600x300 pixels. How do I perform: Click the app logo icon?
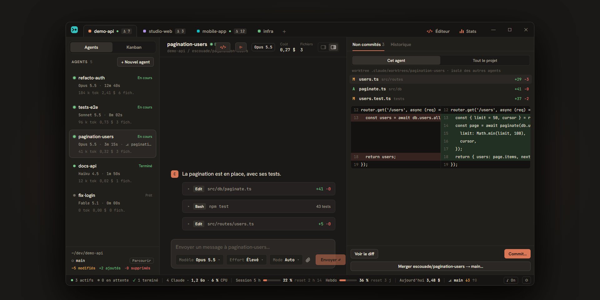click(x=74, y=30)
